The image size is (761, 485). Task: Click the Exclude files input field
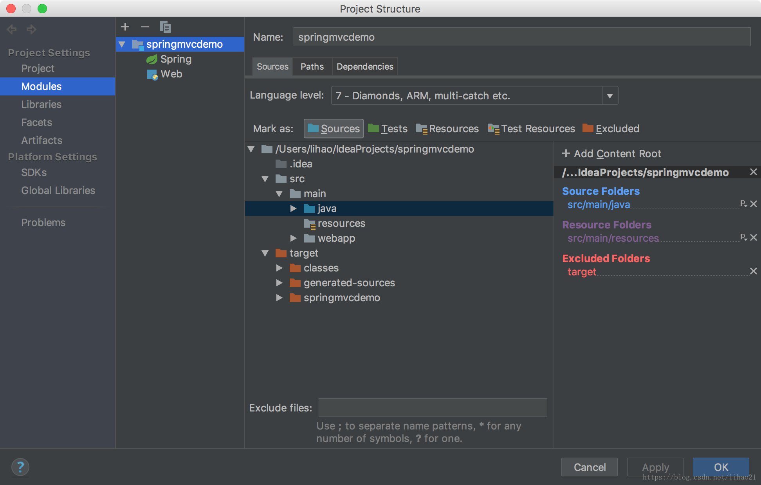(433, 408)
